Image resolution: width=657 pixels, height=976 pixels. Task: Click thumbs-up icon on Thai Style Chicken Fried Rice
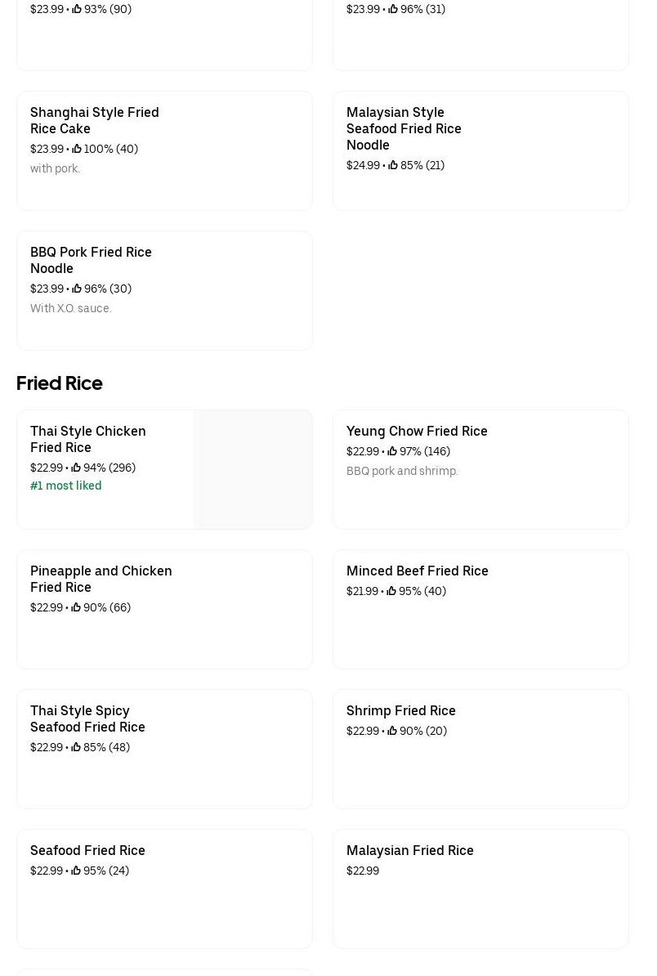pos(76,468)
